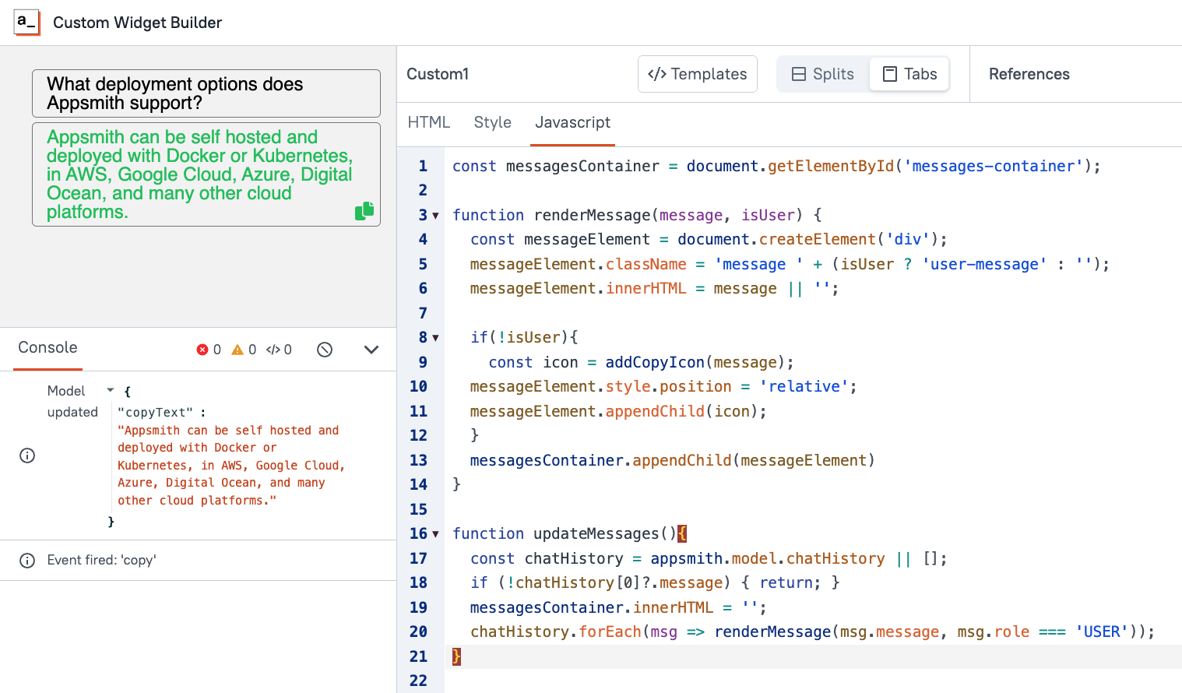Click the user question message bubble in the preview
The width and height of the screenshot is (1182, 693).
tap(206, 93)
